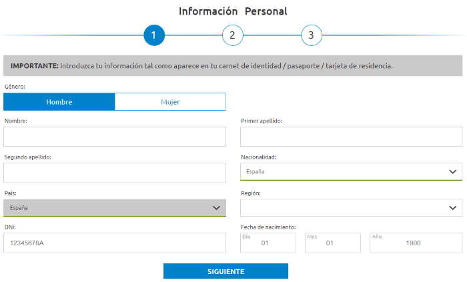Go to step 1 circle
This screenshot has width=467, height=282.
(153, 35)
